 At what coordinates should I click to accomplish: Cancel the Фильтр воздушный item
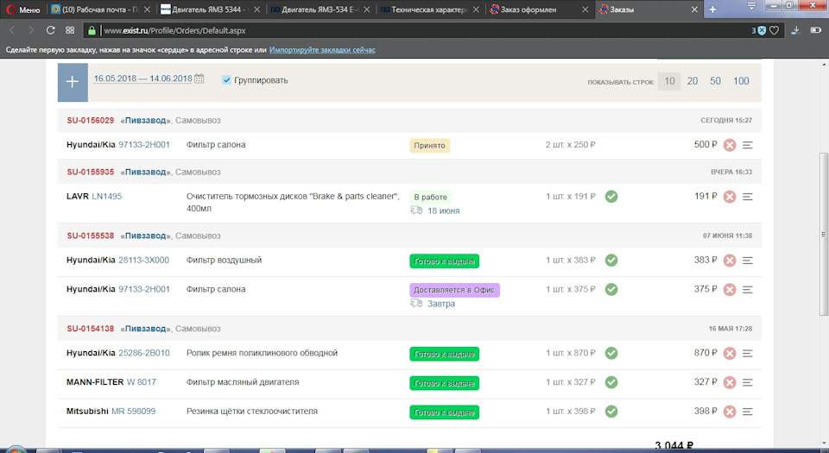coord(730,261)
